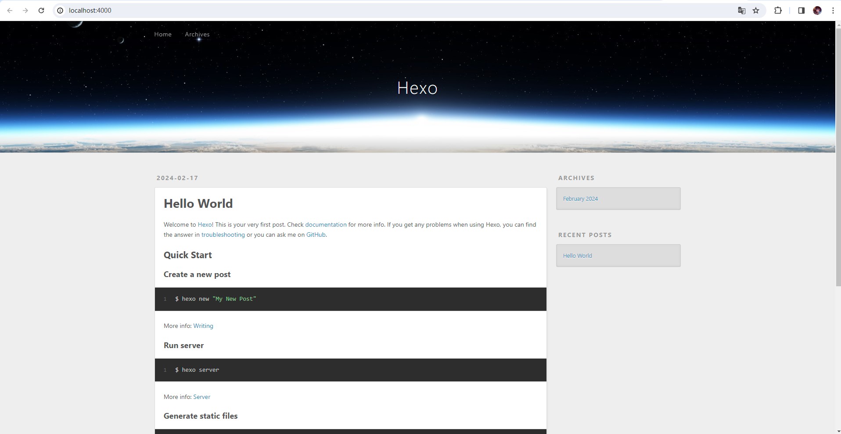The height and width of the screenshot is (434, 841).
Task: Click the scrollbar down arrow
Action: tap(838, 430)
